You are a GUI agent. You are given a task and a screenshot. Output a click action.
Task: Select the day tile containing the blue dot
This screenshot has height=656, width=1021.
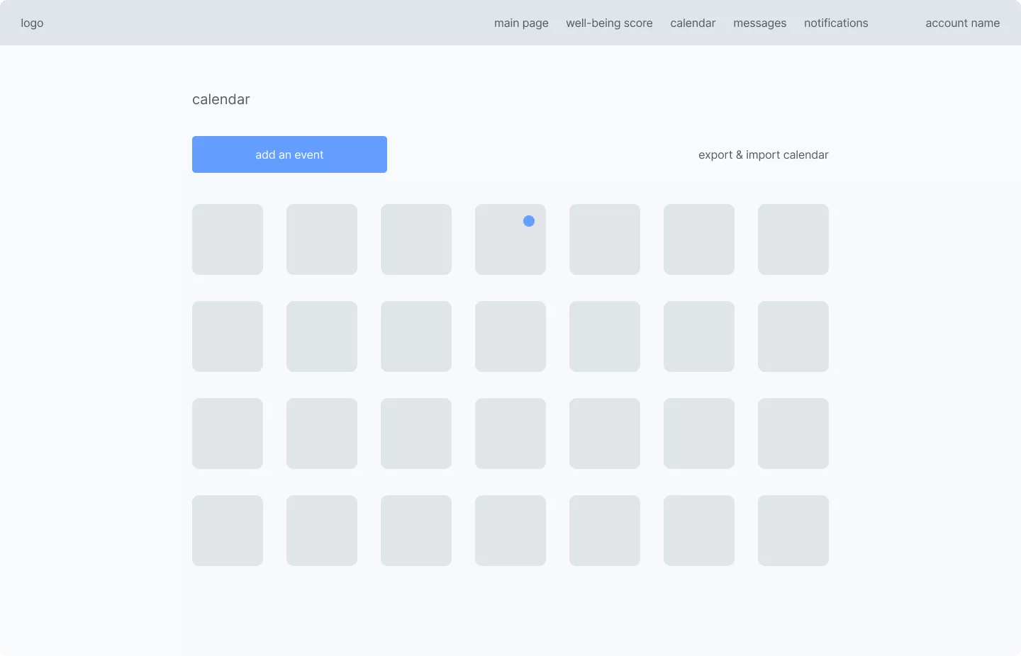point(510,239)
